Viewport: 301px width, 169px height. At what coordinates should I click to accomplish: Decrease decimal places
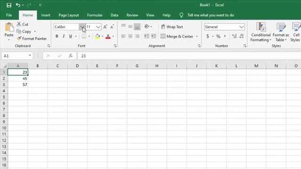click(241, 36)
